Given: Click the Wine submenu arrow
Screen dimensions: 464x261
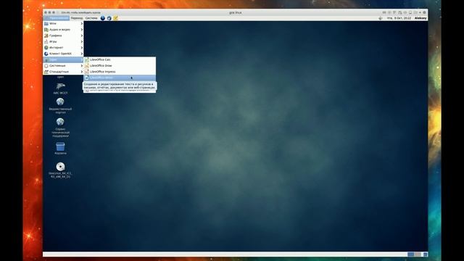Looking at the screenshot, I should click(82, 23).
